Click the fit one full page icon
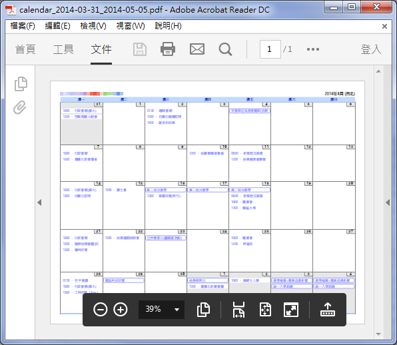 coord(265,309)
